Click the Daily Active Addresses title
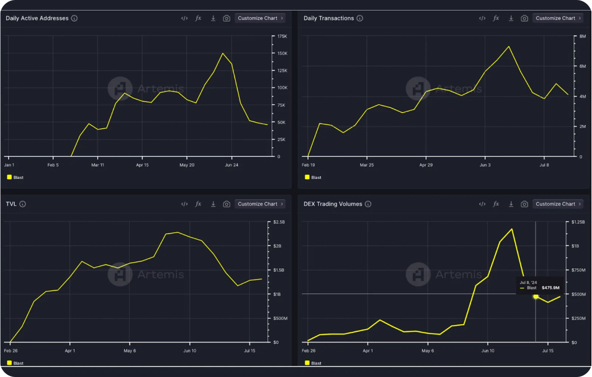The width and height of the screenshot is (592, 377). coord(37,18)
